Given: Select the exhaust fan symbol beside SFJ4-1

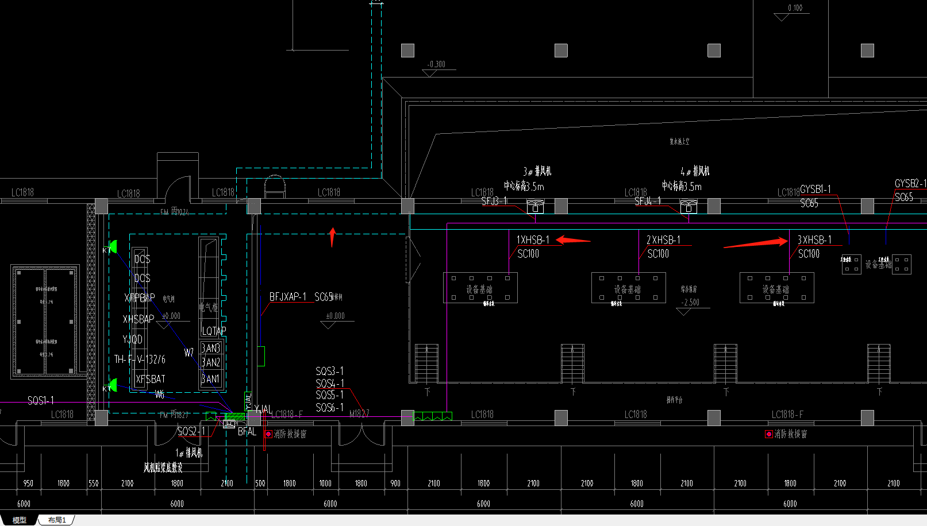Looking at the screenshot, I should (688, 206).
